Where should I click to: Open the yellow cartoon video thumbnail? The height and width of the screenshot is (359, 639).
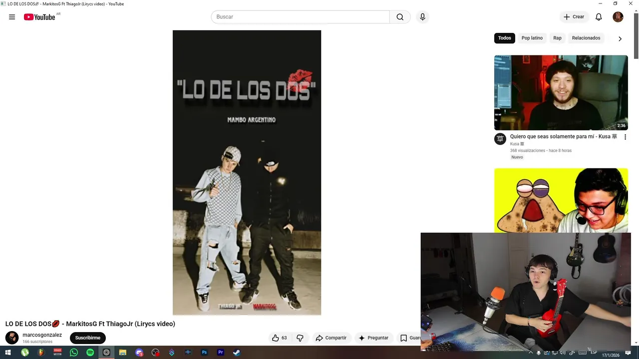pyautogui.click(x=561, y=200)
